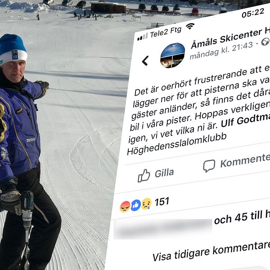The image size is (270, 270).
Task: Open the Åmåls Skicenter page name
Action: click(x=230, y=38)
